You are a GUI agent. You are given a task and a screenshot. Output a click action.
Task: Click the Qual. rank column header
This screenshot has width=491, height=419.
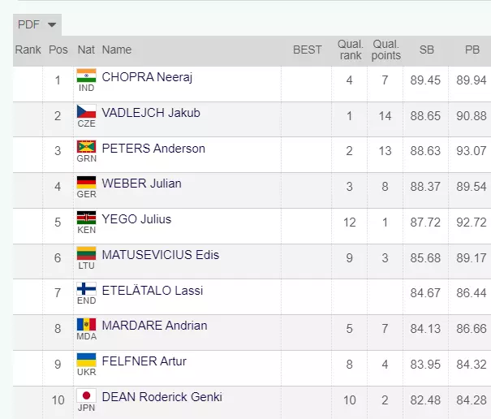350,50
